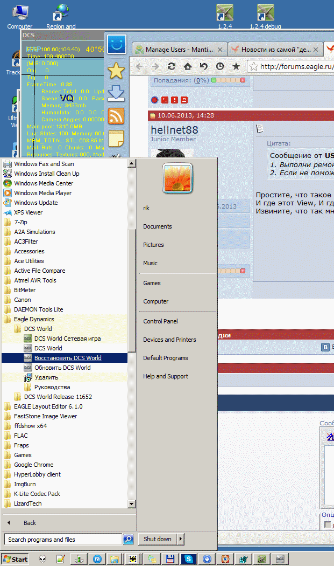The width and height of the screenshot is (334, 566).
Task: Open the browsing history clock icon
Action: 220,66
